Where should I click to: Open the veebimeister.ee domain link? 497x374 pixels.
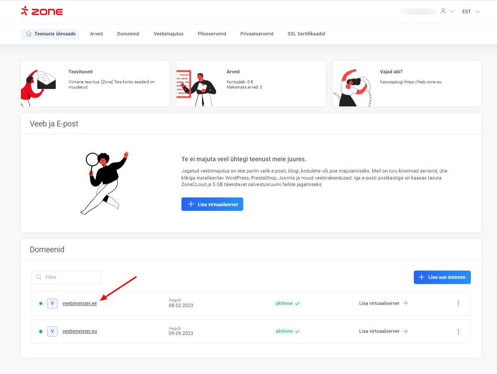click(x=79, y=303)
